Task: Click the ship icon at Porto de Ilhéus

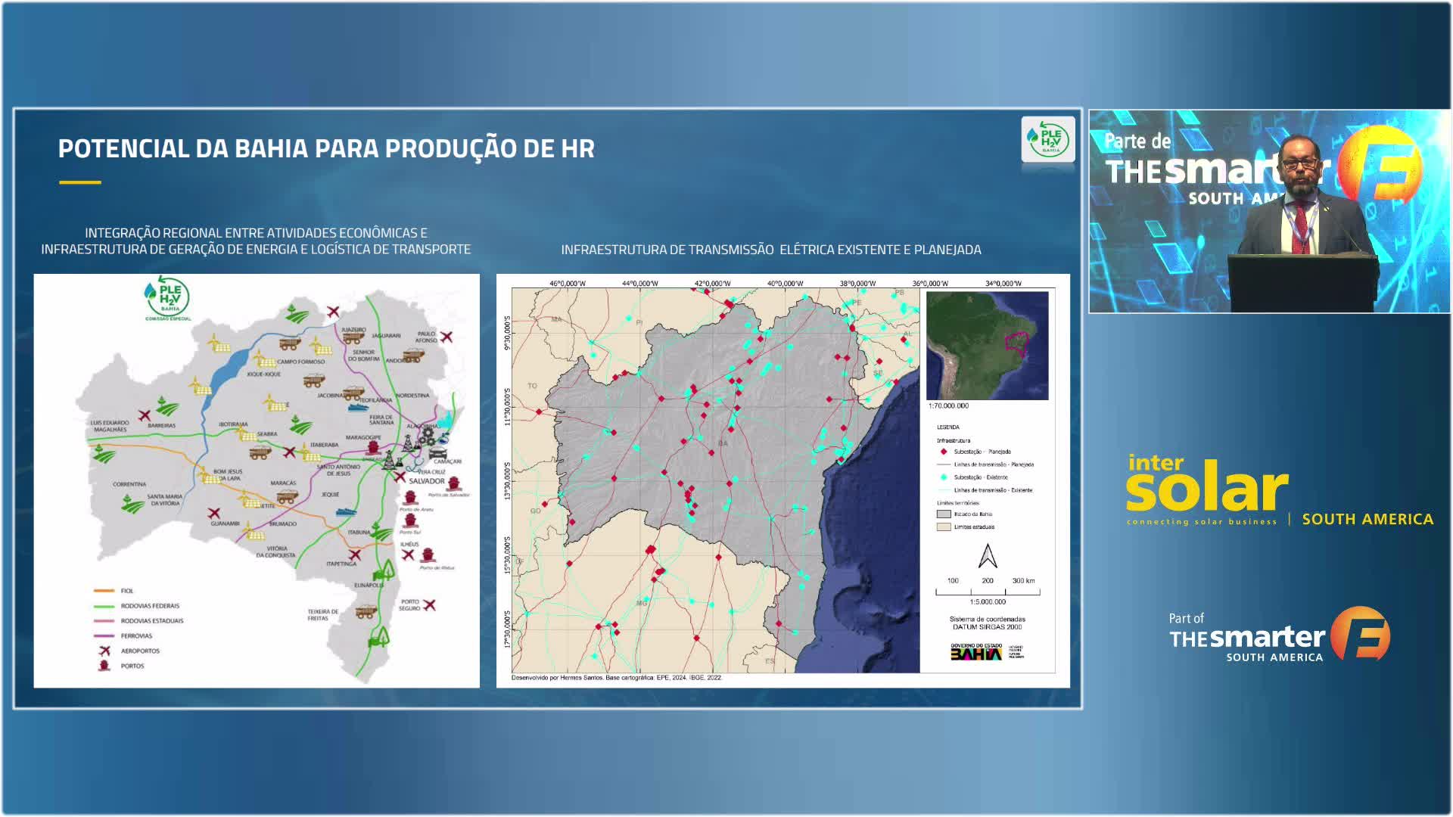Action: pos(428,555)
